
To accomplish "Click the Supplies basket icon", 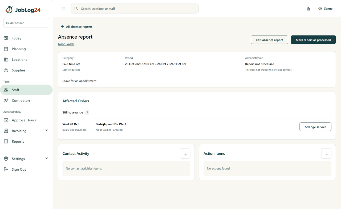I will click(x=6, y=70).
